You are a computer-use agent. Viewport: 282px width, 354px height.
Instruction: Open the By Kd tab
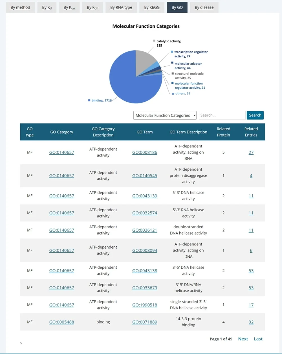coord(47,7)
